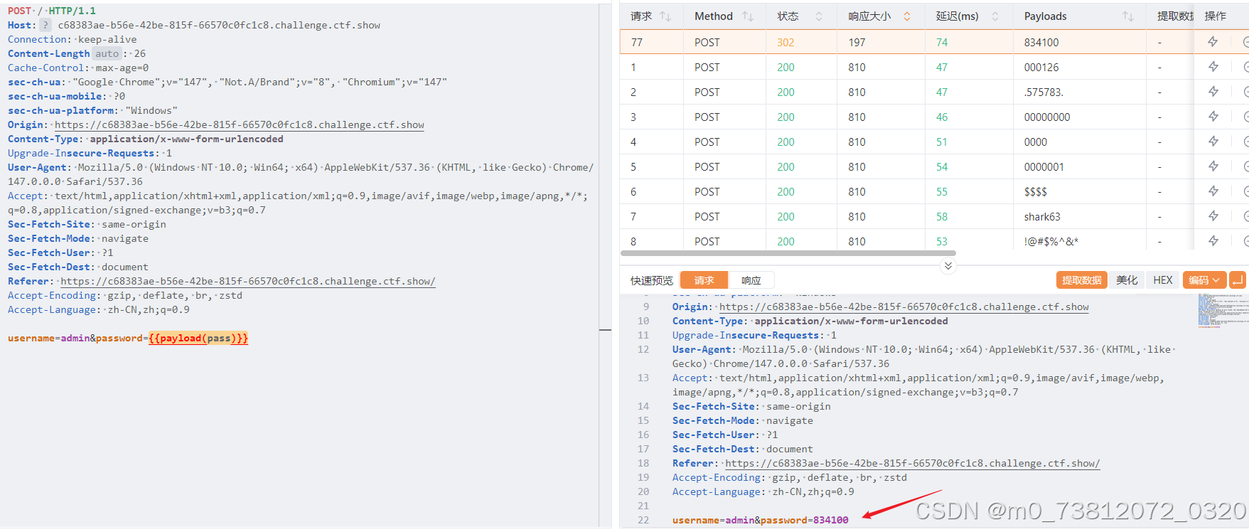
Task: Click lightning action icon for payload 00000000
Action: (x=1213, y=117)
